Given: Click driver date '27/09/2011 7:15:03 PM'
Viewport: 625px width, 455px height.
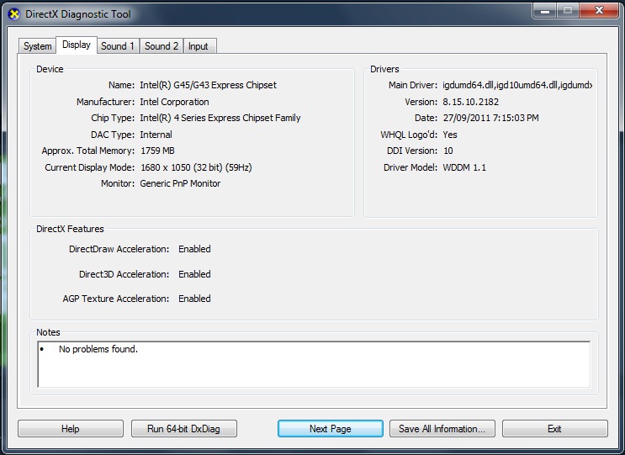Looking at the screenshot, I should point(490,118).
